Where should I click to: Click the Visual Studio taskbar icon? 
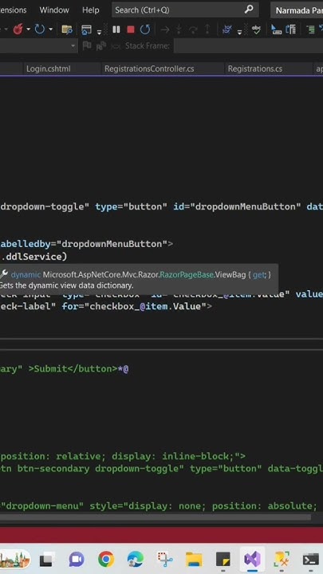(252, 559)
